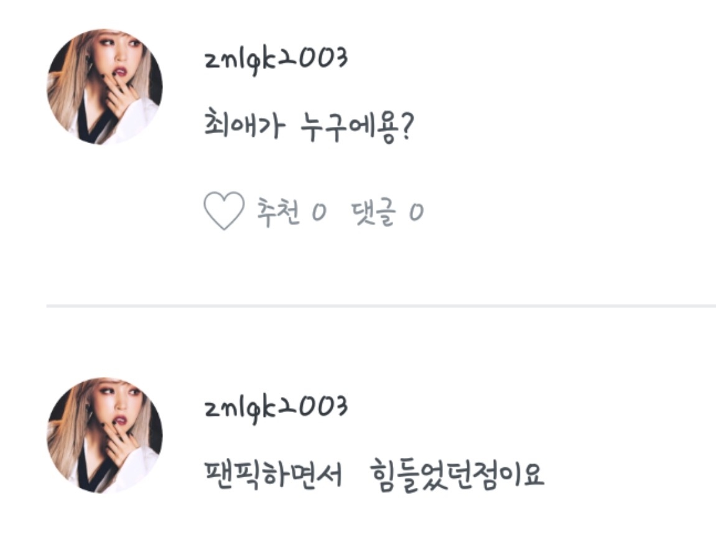This screenshot has height=537, width=716.
Task: Click the 추천 count number 0
Action: (x=319, y=212)
